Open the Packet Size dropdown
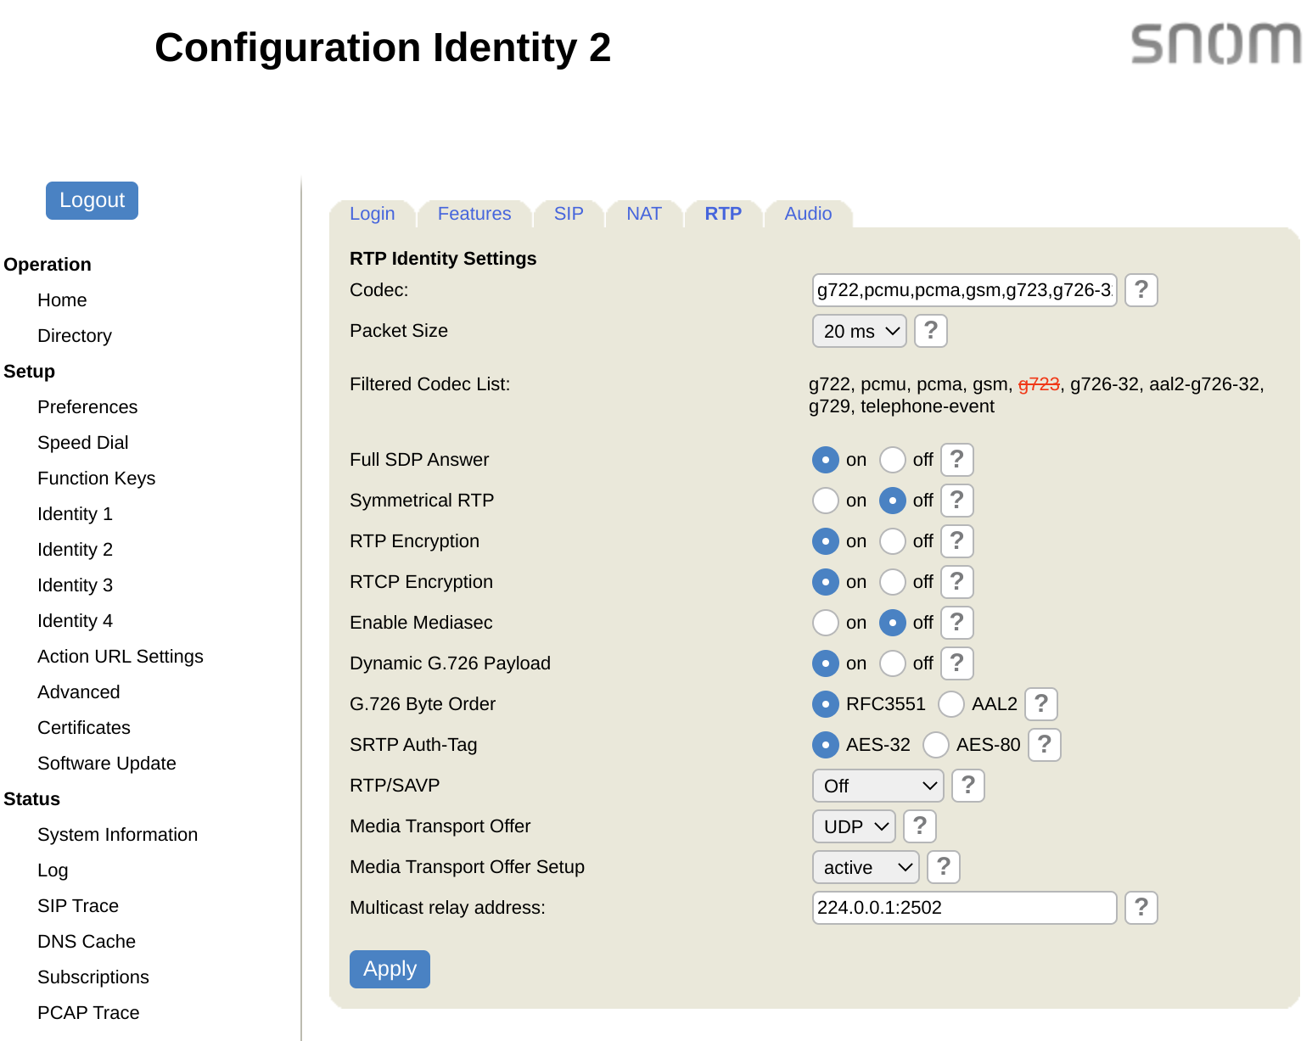The width and height of the screenshot is (1312, 1041). (x=859, y=331)
